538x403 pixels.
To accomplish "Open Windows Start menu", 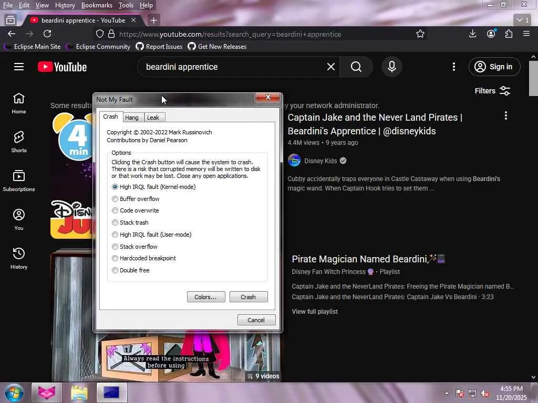I will [x=14, y=393].
